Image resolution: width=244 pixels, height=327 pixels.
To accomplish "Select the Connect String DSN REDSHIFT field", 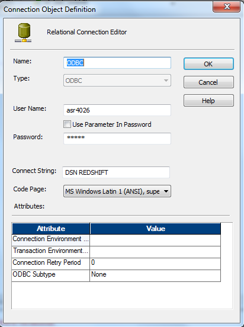I will pos(116,172).
